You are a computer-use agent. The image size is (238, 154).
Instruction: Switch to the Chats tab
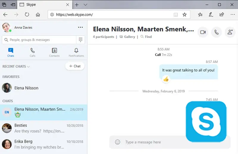[x=11, y=52]
